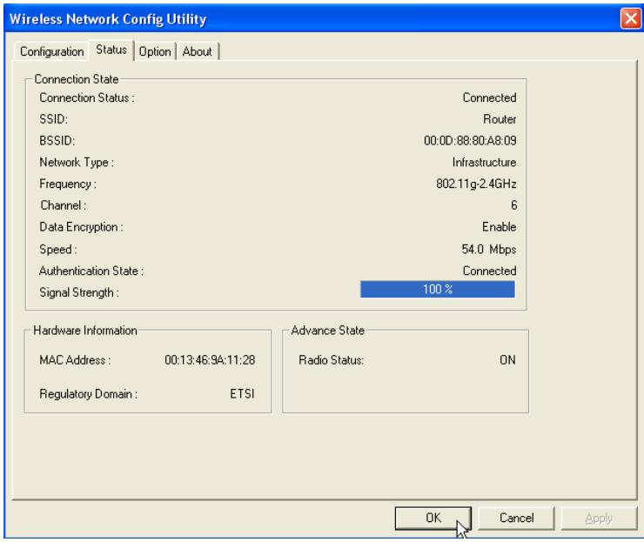Click the Cancel button
This screenshot has height=542, width=644.
pyautogui.click(x=516, y=518)
